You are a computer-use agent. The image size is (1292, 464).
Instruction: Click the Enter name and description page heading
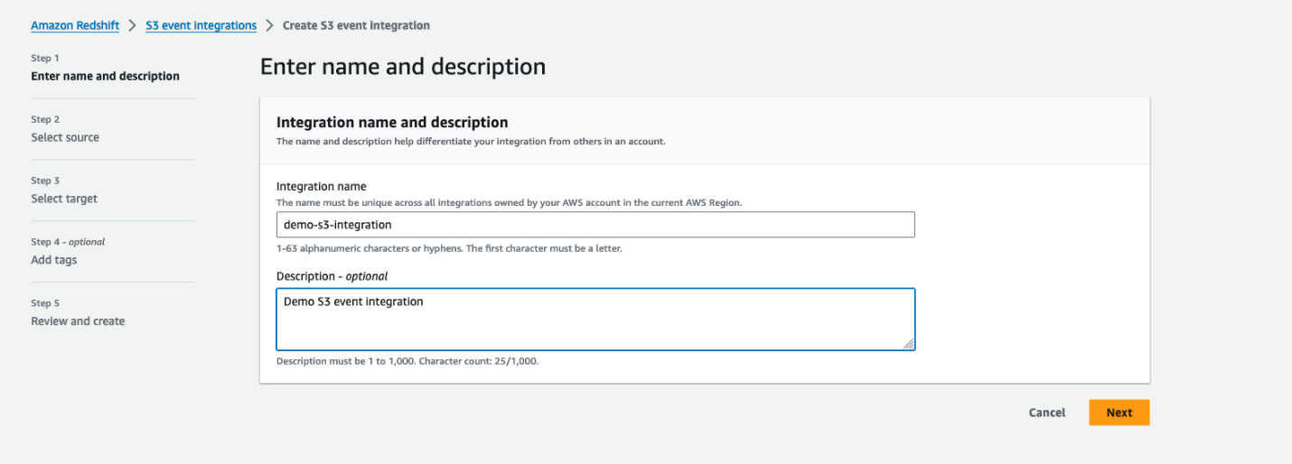pos(403,67)
